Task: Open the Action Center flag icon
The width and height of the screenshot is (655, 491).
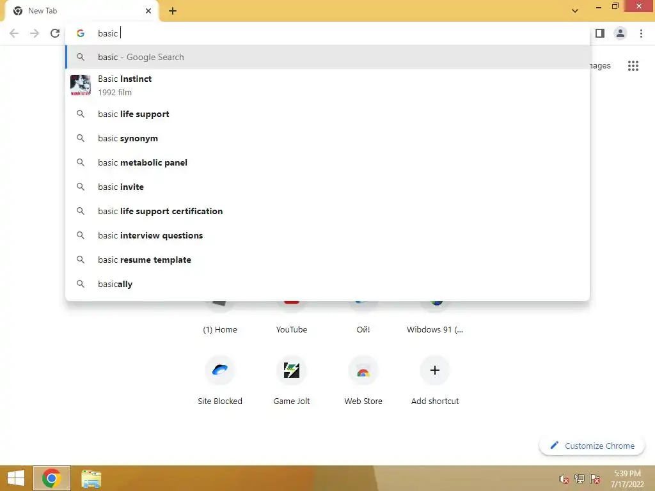Action: 594,479
